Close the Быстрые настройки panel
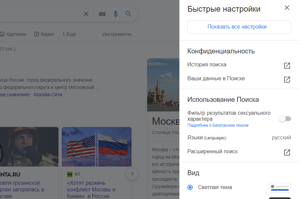Viewport: 299px width, 199px height. coord(287,8)
